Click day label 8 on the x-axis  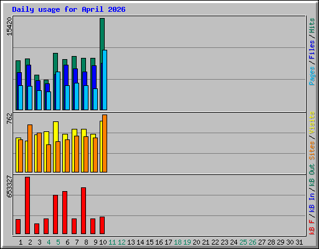click(x=86, y=242)
